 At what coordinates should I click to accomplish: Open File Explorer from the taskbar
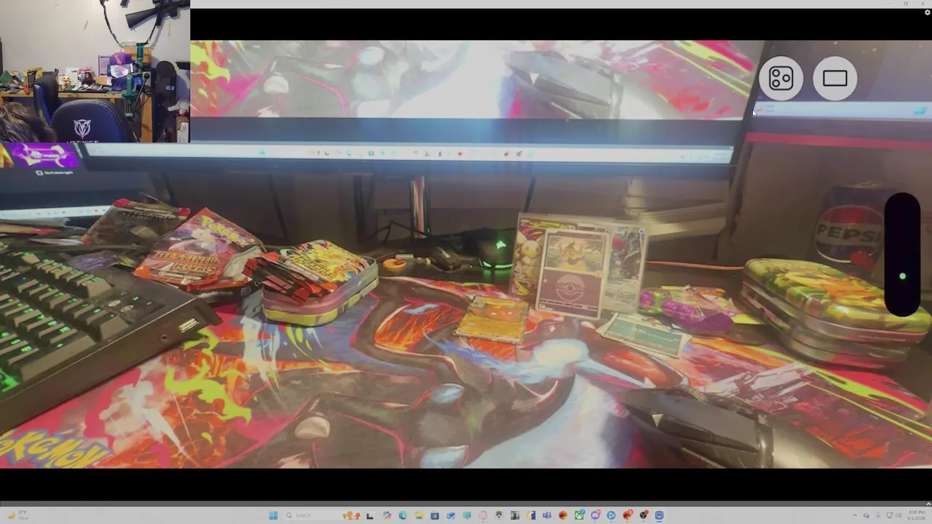point(419,515)
